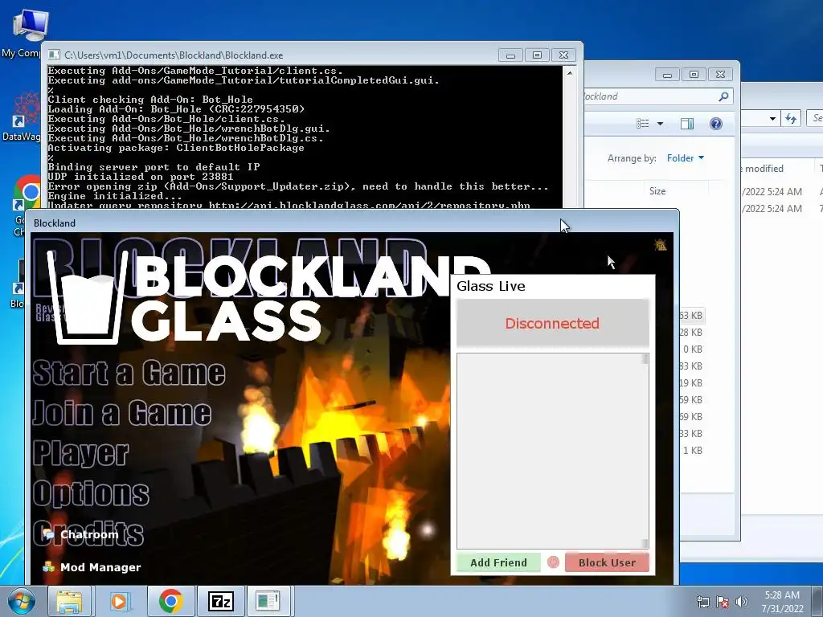Open the address bar dropdown in rear Explorer window
823x617 pixels.
[772, 119]
